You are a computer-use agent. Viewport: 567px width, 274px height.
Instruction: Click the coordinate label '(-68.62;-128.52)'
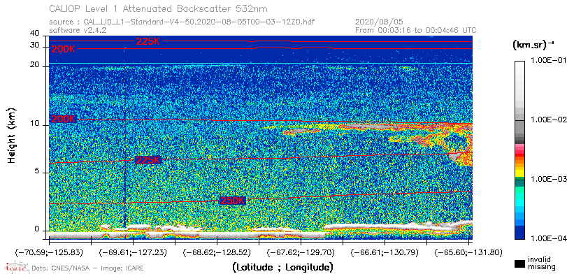coord(217,252)
